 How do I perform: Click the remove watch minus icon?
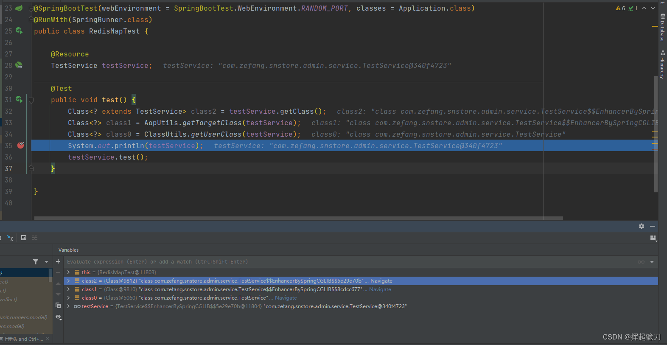tap(58, 272)
